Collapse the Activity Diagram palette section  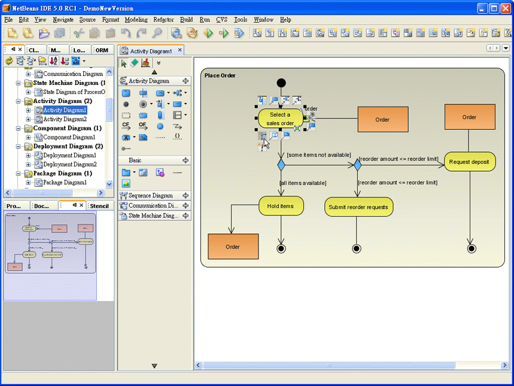click(185, 81)
